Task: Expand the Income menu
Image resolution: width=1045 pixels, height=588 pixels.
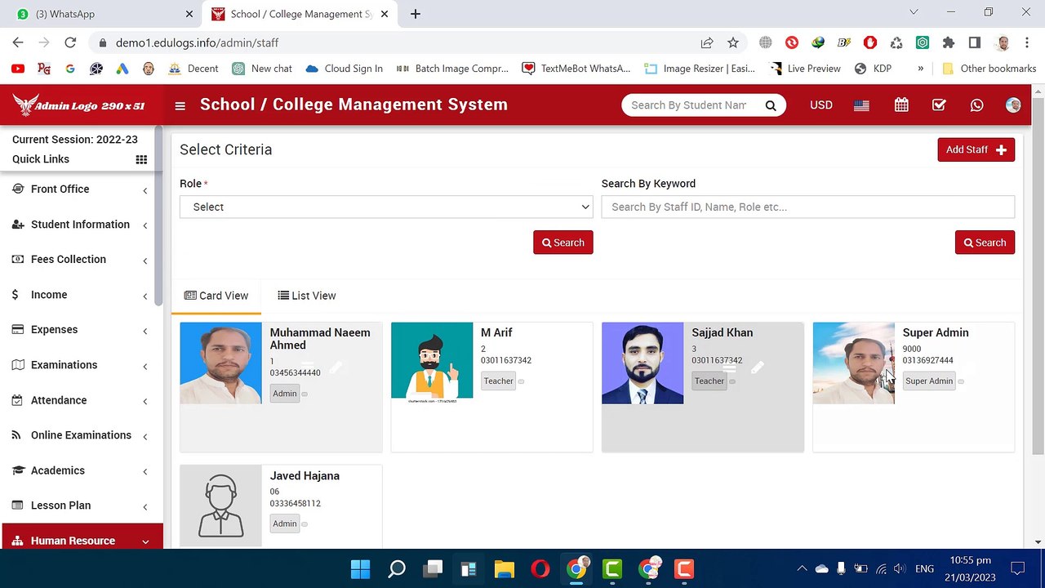Action: (x=82, y=295)
